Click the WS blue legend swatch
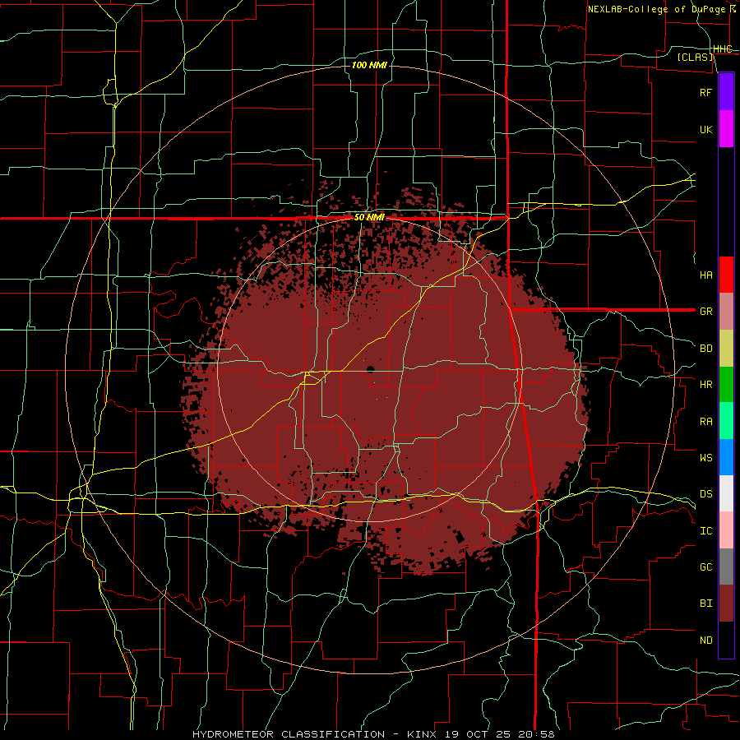The height and width of the screenshot is (740, 740). tap(726, 457)
